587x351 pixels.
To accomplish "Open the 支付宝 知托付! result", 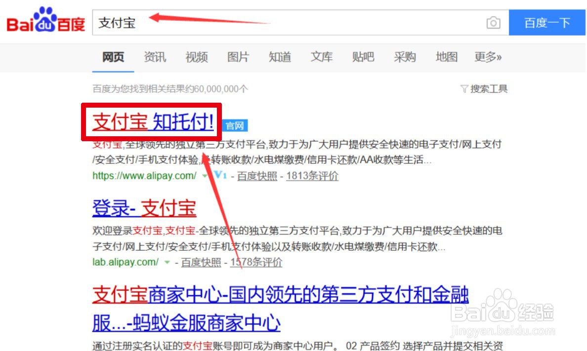I will 153,121.
